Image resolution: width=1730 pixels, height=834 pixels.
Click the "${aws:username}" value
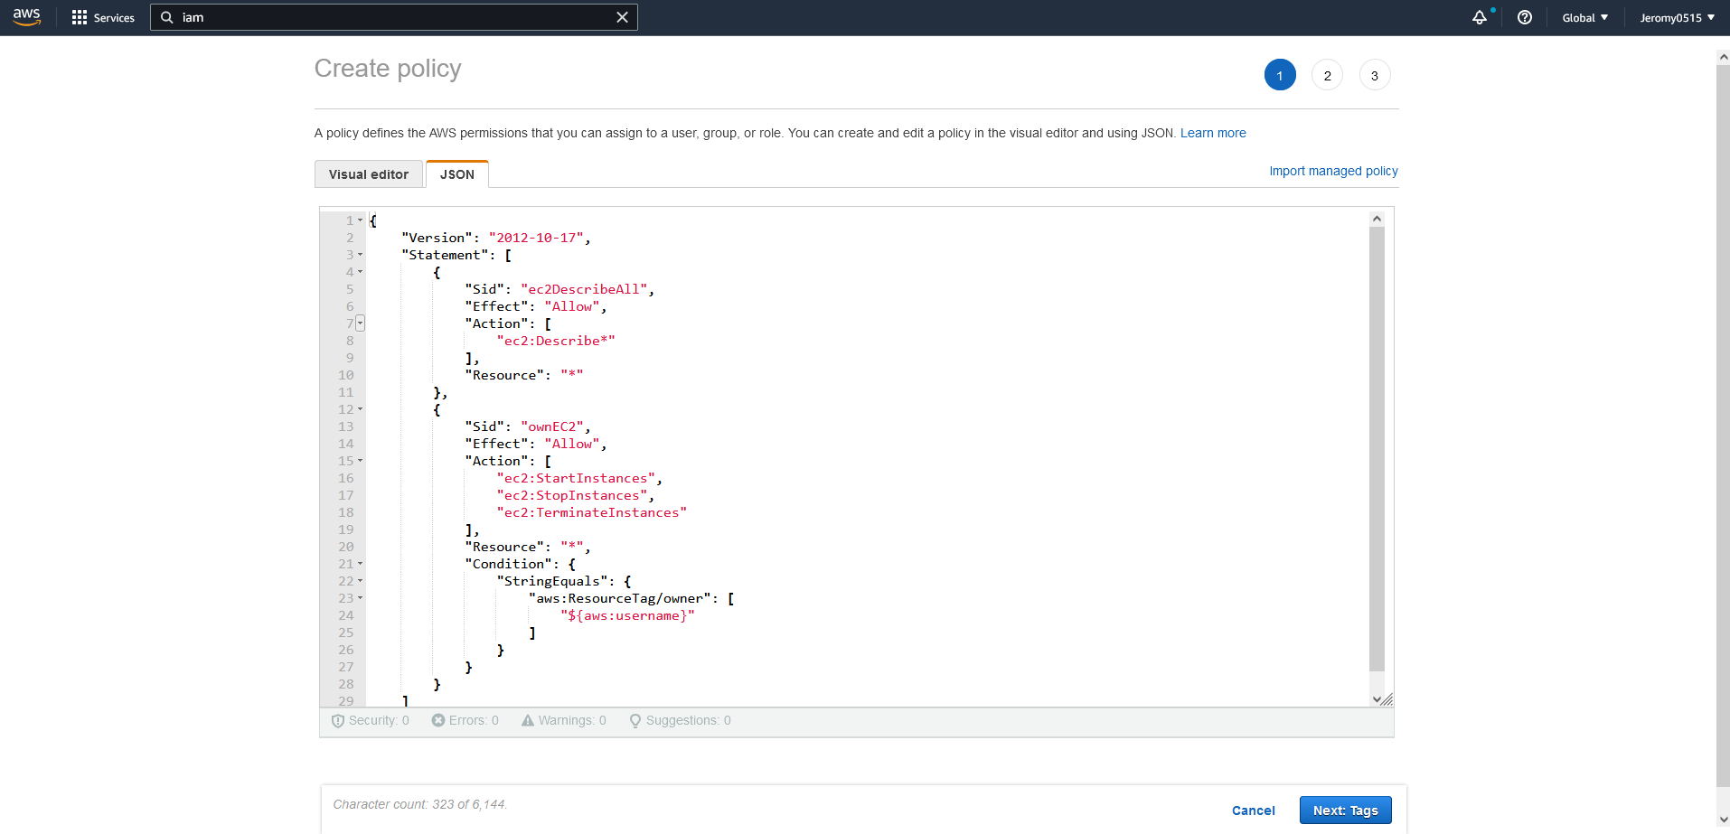(627, 615)
